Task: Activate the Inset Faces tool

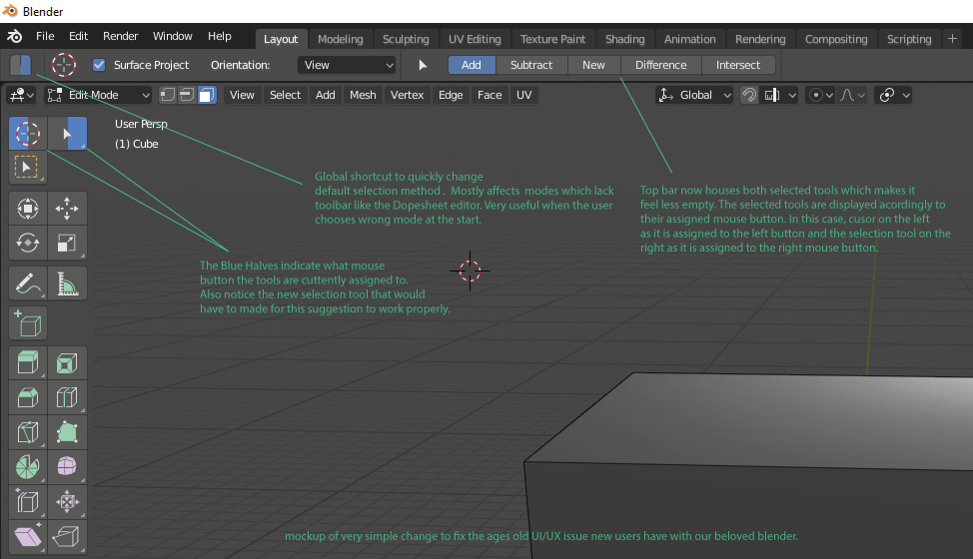Action: (x=67, y=363)
